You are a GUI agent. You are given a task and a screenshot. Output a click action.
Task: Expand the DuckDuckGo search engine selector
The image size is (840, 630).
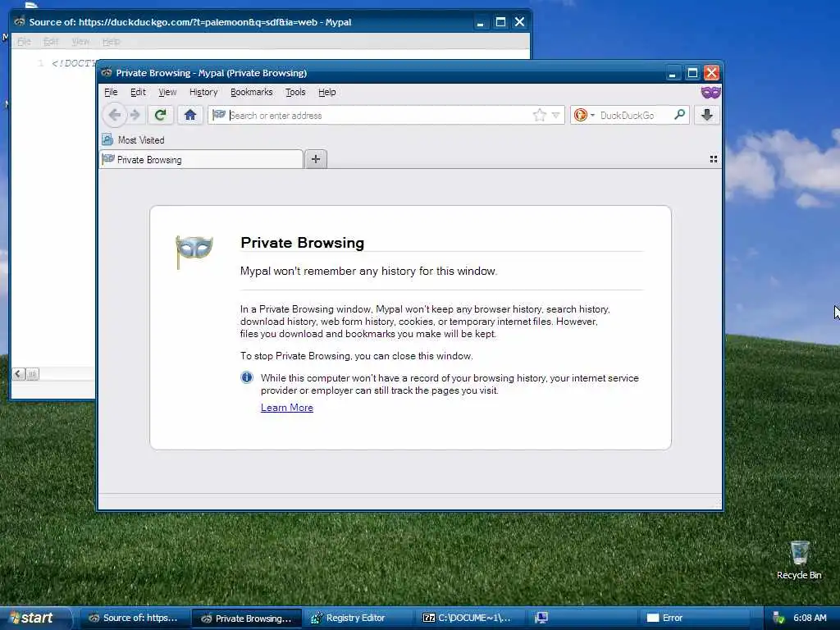(584, 115)
